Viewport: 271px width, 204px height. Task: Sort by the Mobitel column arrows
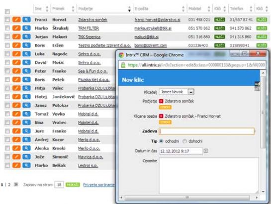[209, 8]
